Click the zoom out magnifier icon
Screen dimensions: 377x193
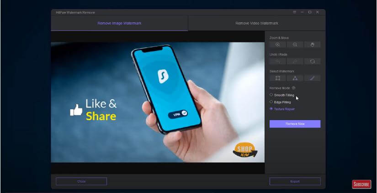point(295,45)
